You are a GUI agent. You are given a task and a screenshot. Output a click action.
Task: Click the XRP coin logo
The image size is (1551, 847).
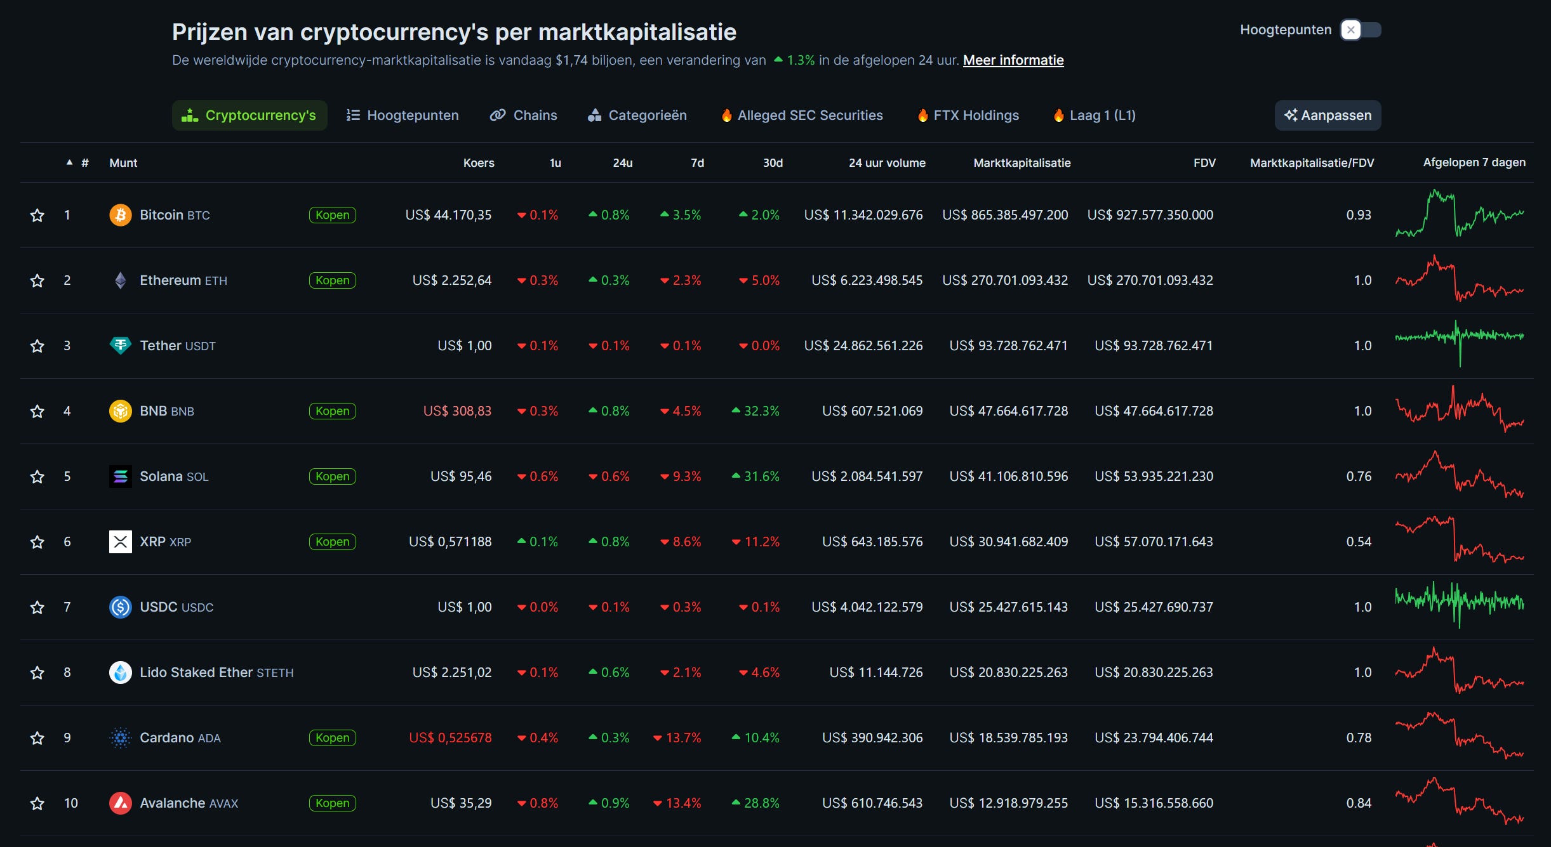(121, 542)
